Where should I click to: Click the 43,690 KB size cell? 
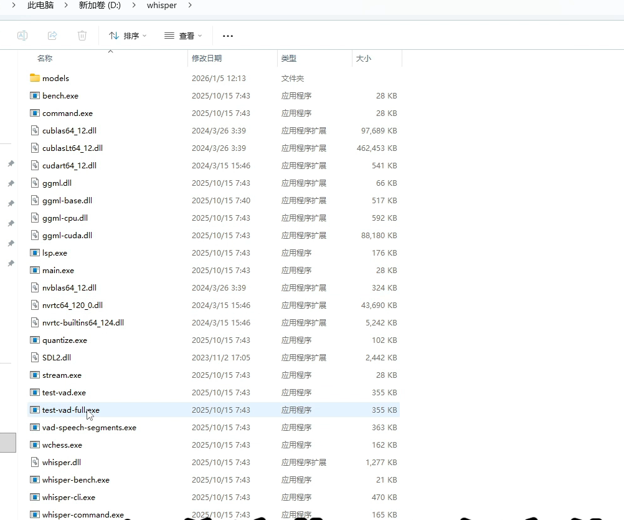click(x=379, y=306)
